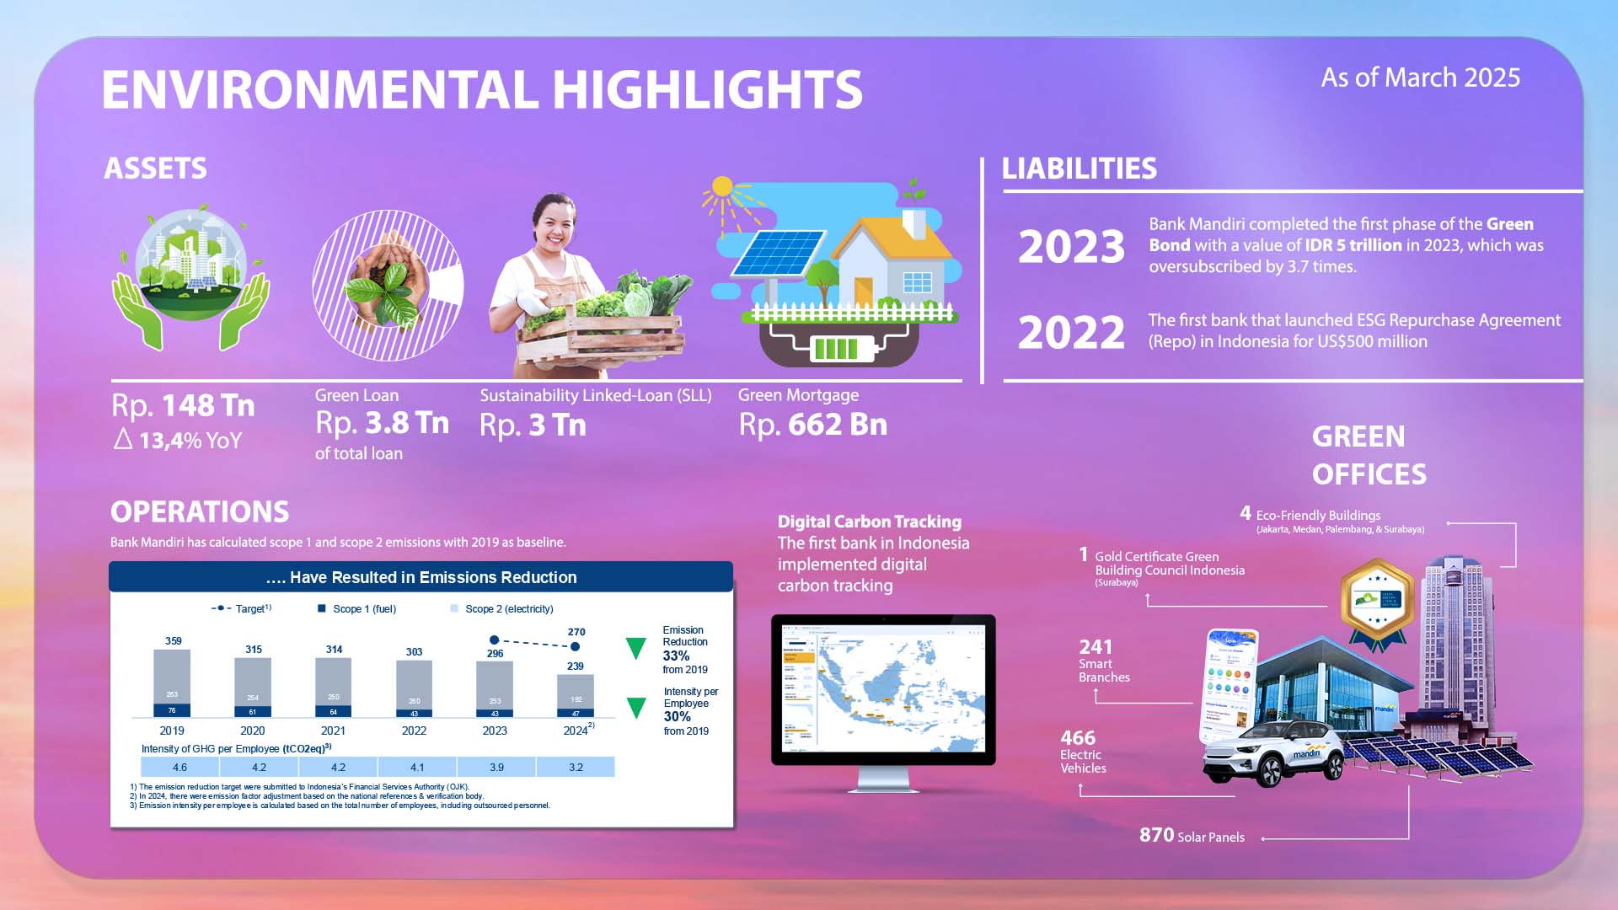Click the 'Rp. 148 Tn' value

pos(183,405)
